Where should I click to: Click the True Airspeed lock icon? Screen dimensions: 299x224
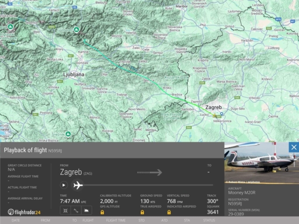pos(142,212)
